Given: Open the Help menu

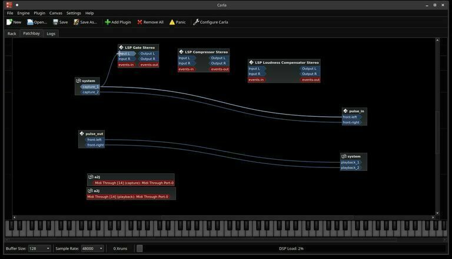Looking at the screenshot, I should (89, 13).
